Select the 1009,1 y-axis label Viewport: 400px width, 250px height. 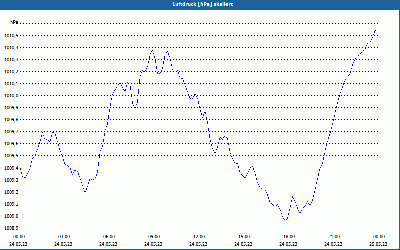11,204
